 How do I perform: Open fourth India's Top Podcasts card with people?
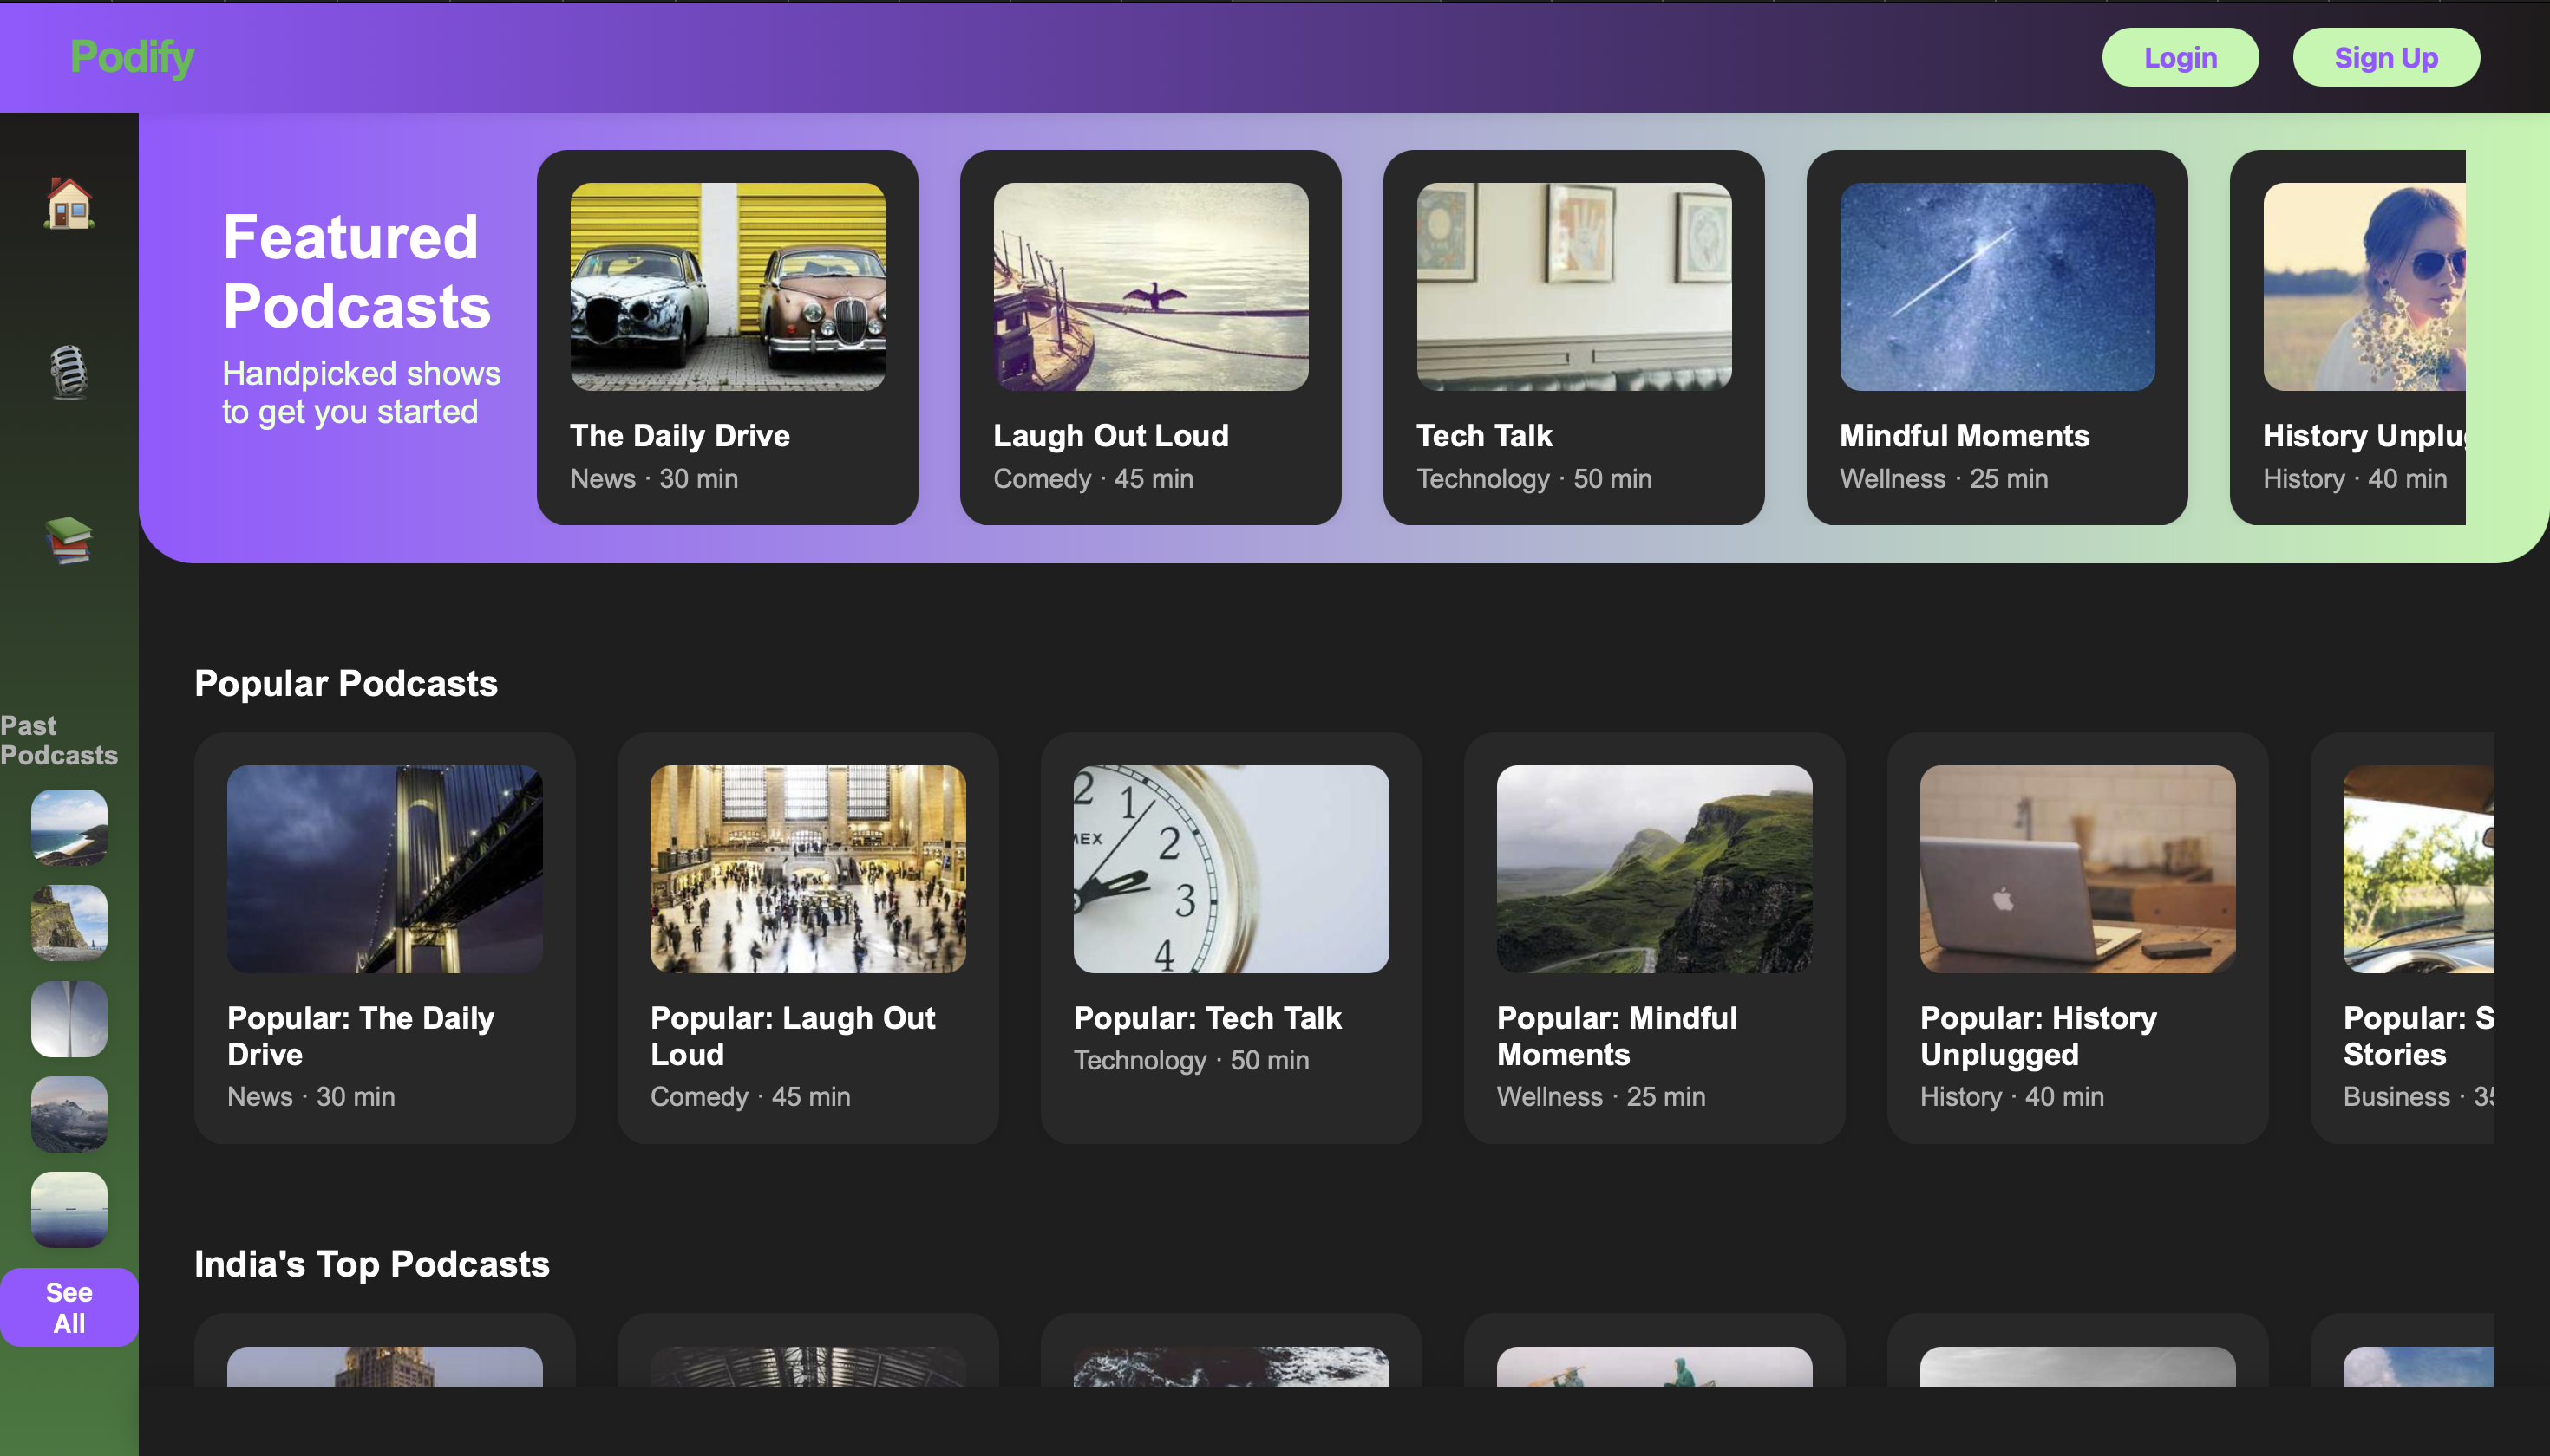tap(1655, 1366)
